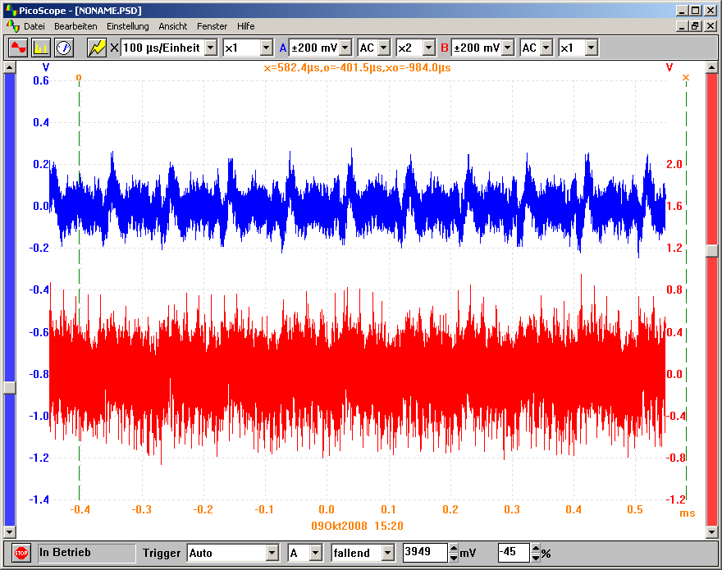Open the spectrum analyzer view icon
722x570 pixels.
pos(41,48)
